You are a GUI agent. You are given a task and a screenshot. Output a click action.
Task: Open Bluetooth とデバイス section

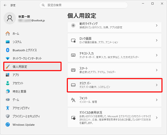pos(32,50)
